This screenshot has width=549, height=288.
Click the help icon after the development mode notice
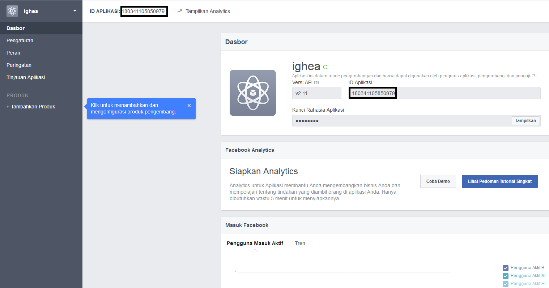534,76
